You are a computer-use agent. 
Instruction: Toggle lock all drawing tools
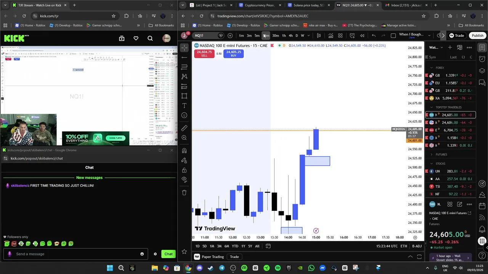tap(184, 170)
